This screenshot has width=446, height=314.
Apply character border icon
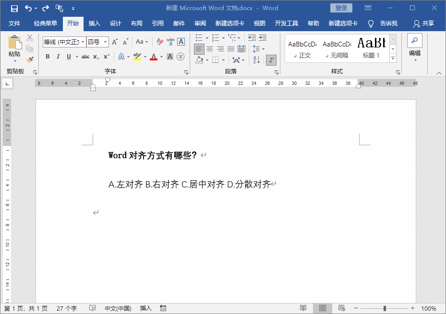181,42
